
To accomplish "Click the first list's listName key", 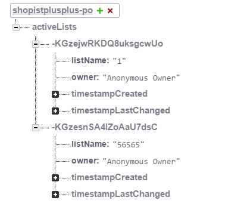I will pyautogui.click(x=90, y=60).
